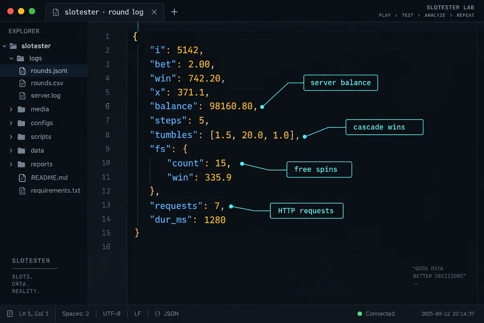484x323 pixels.
Task: Open the new tab plus button
Action: point(174,12)
